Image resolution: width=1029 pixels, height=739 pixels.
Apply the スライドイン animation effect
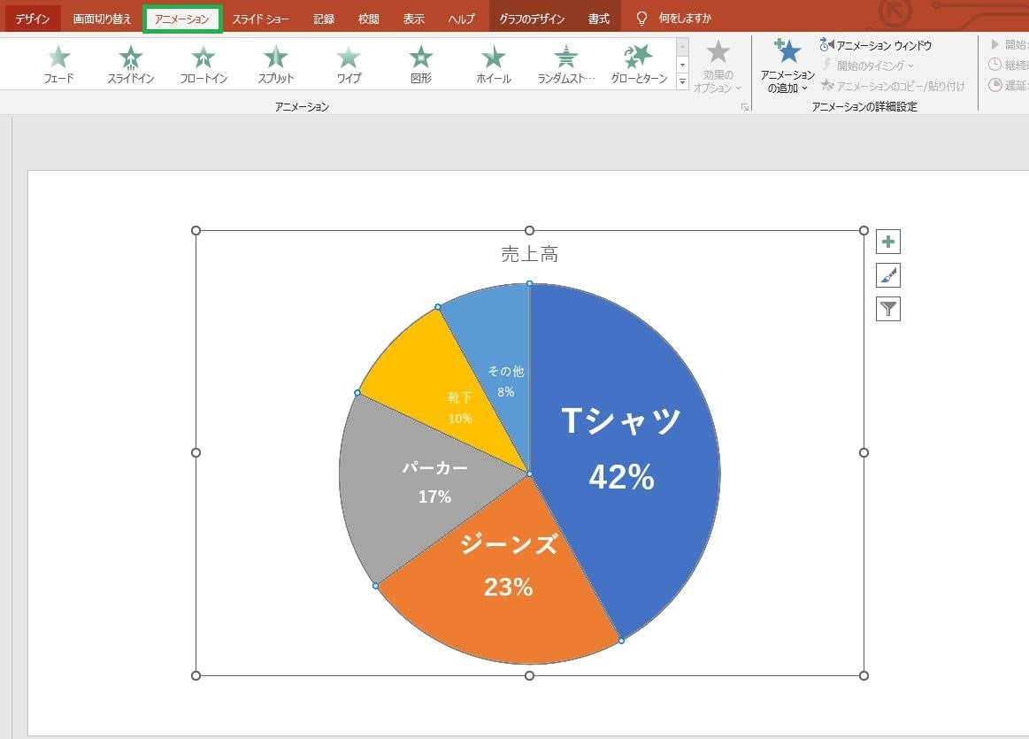[131, 65]
